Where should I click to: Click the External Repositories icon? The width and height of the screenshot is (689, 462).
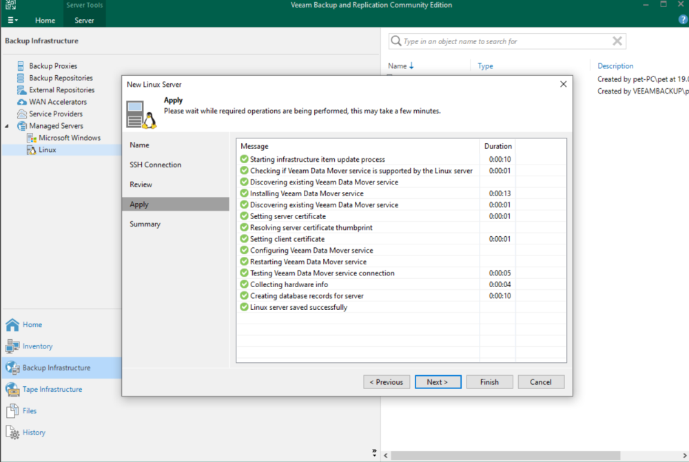pyautogui.click(x=21, y=90)
